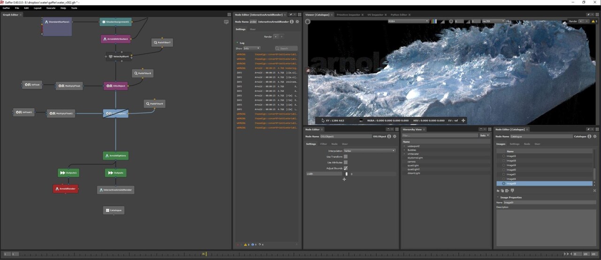Select Image55 output radio button

tap(504, 156)
